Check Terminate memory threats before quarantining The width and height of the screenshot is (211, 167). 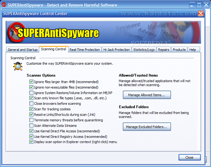31,120
